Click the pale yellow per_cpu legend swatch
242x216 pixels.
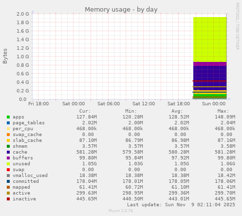click(8, 129)
